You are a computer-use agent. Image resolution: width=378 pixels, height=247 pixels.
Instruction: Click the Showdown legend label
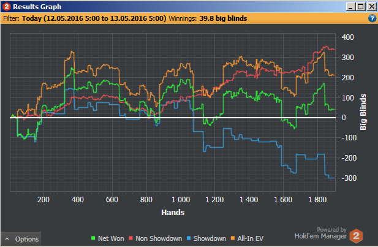(210, 238)
